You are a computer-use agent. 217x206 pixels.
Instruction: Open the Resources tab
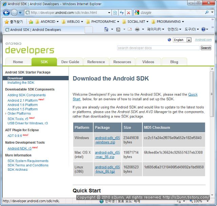(x=122, y=62)
